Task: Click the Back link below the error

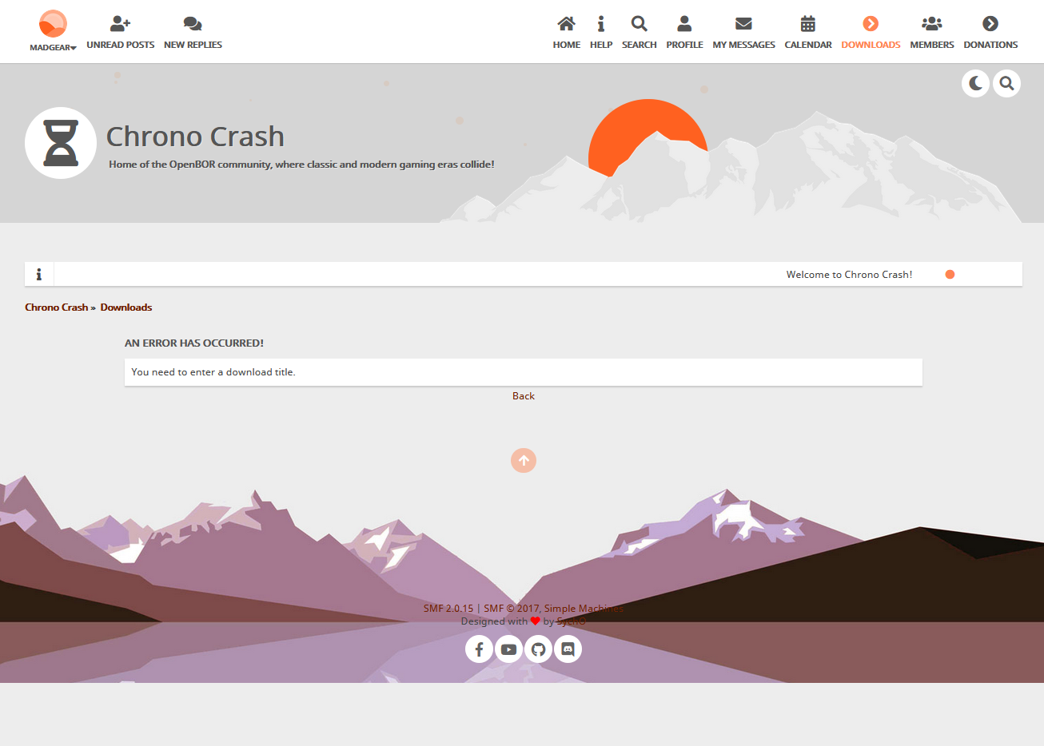Action: point(524,396)
